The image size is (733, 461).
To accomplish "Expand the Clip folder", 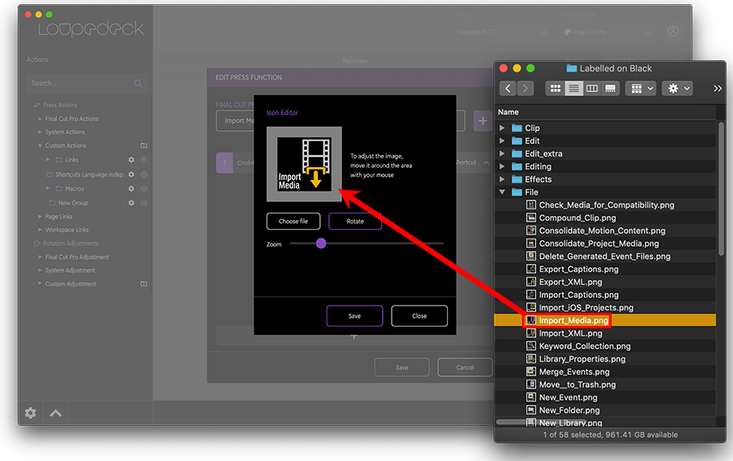I will [x=502, y=128].
